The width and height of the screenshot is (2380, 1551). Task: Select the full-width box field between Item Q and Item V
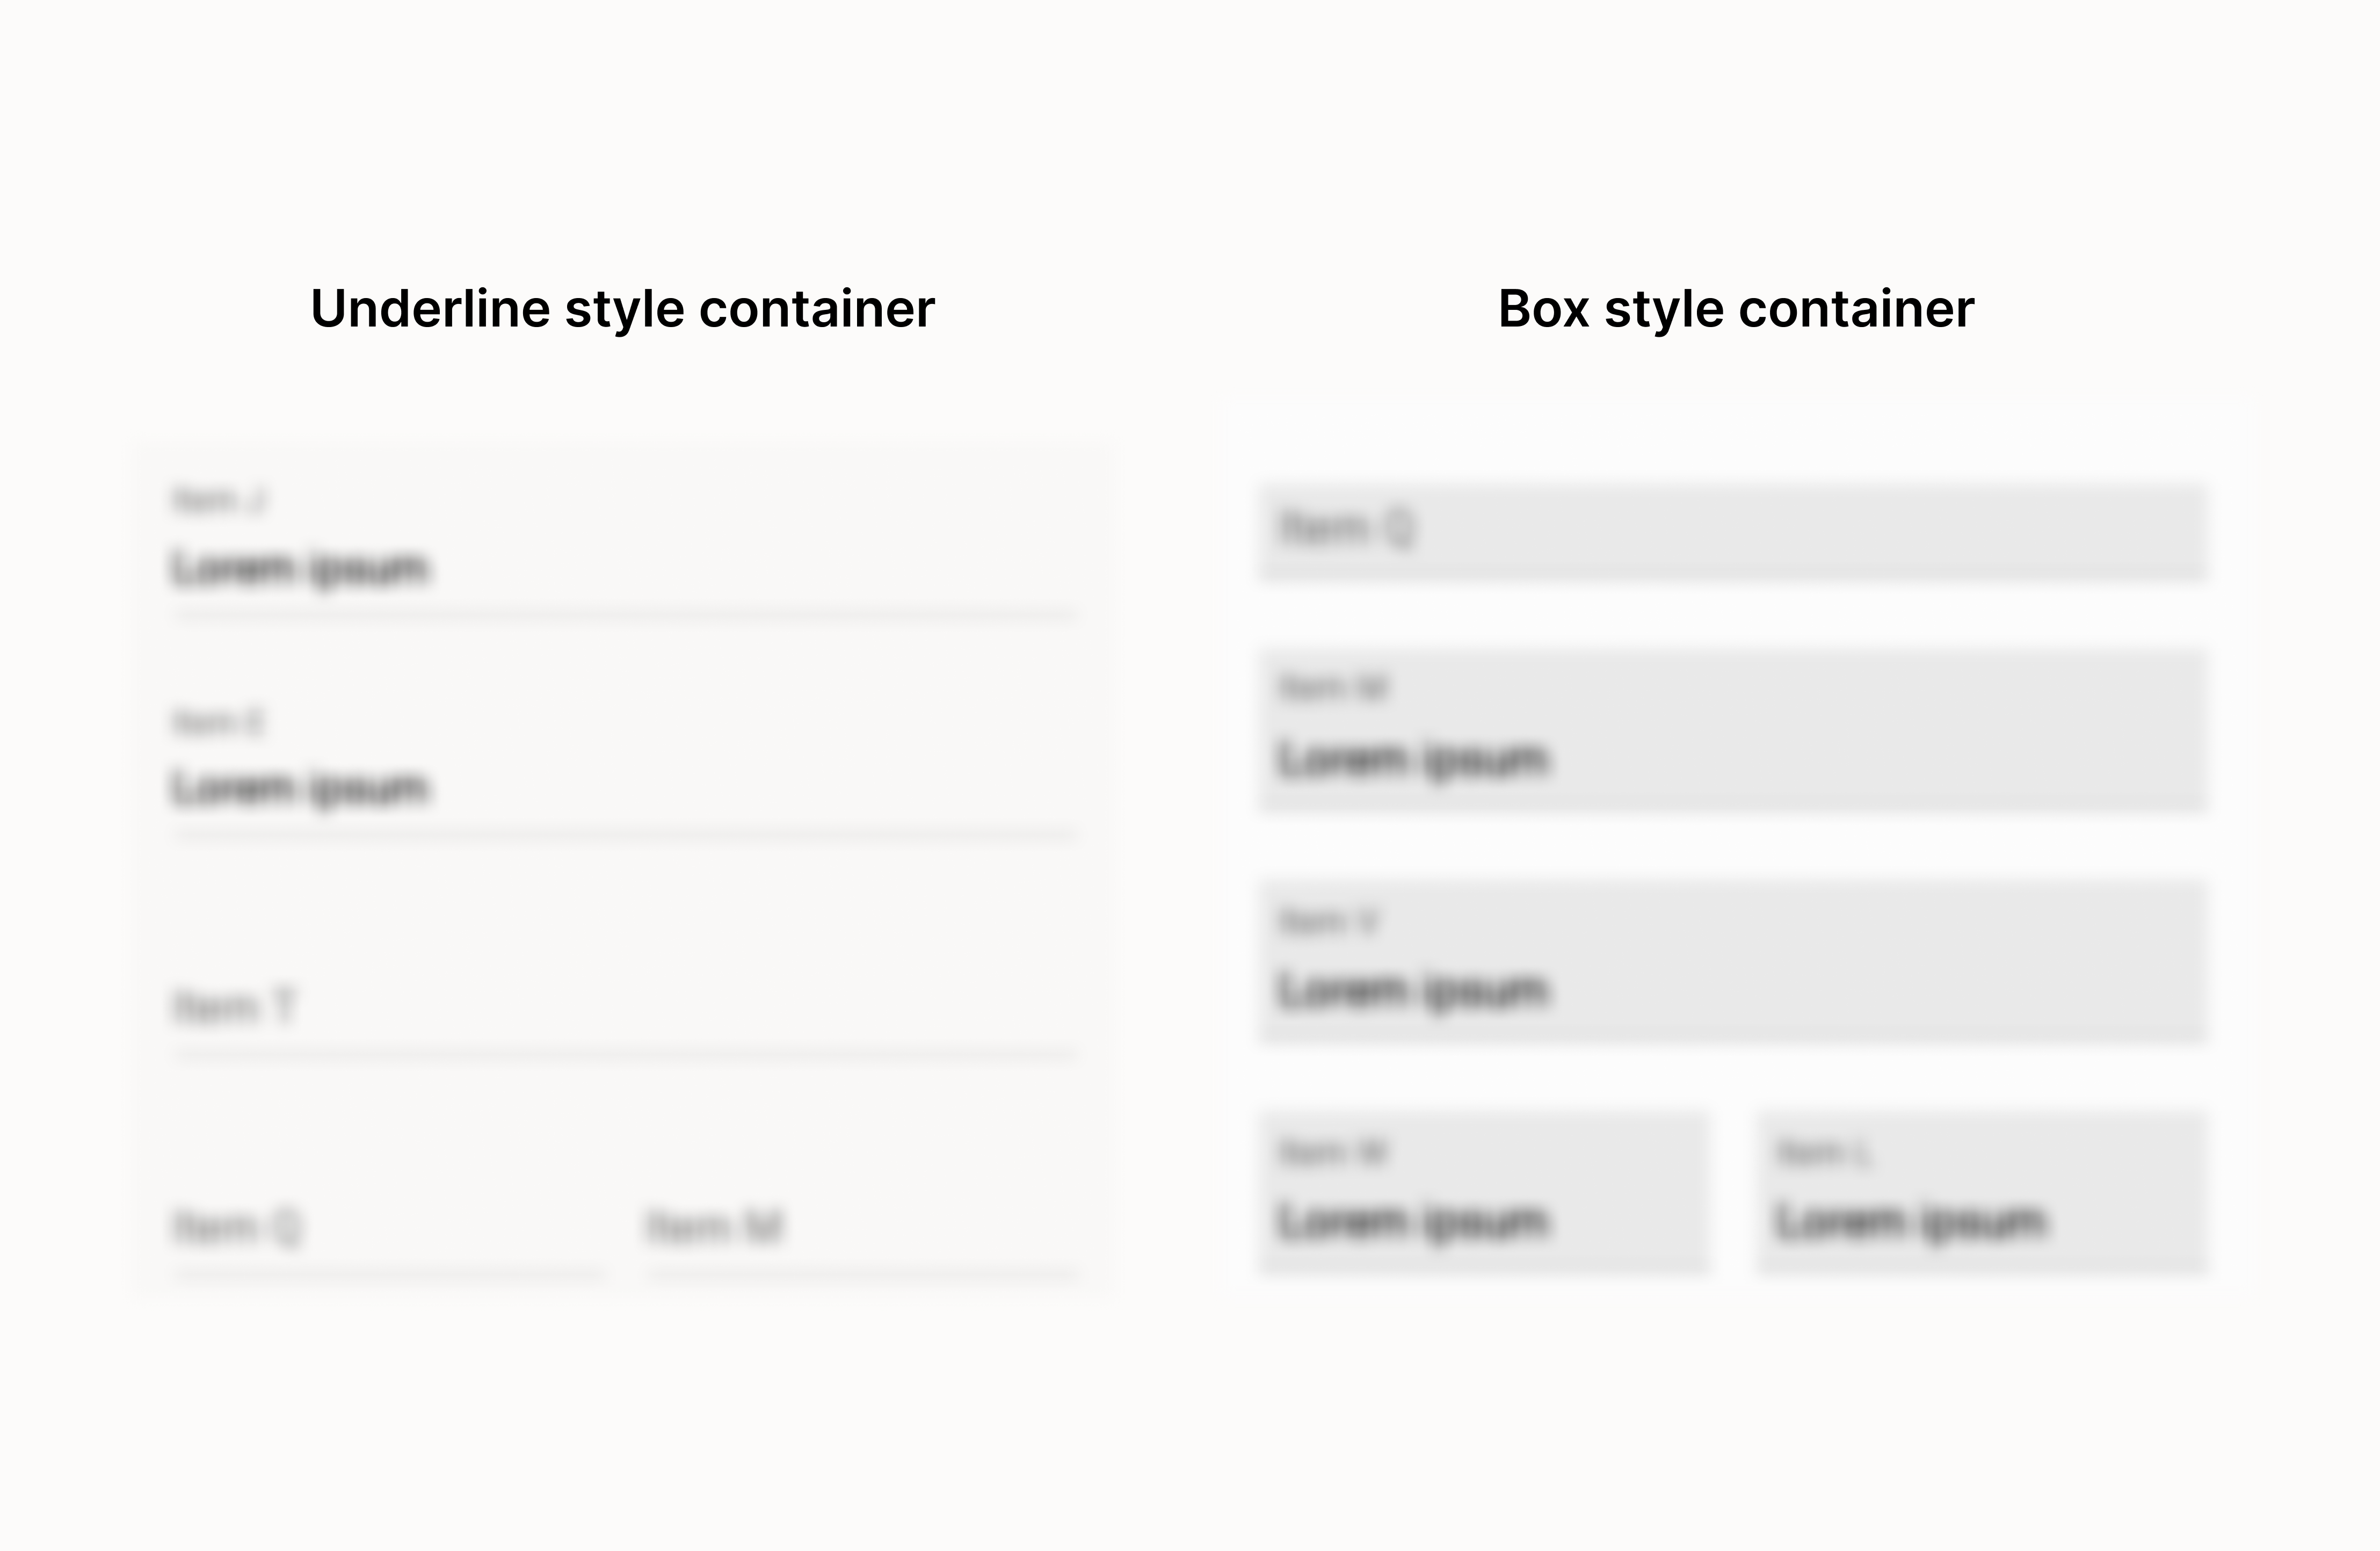pyautogui.click(x=1733, y=731)
